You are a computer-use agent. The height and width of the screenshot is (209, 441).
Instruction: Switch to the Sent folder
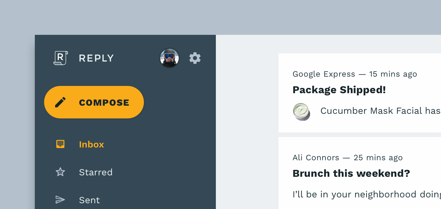[x=89, y=200]
